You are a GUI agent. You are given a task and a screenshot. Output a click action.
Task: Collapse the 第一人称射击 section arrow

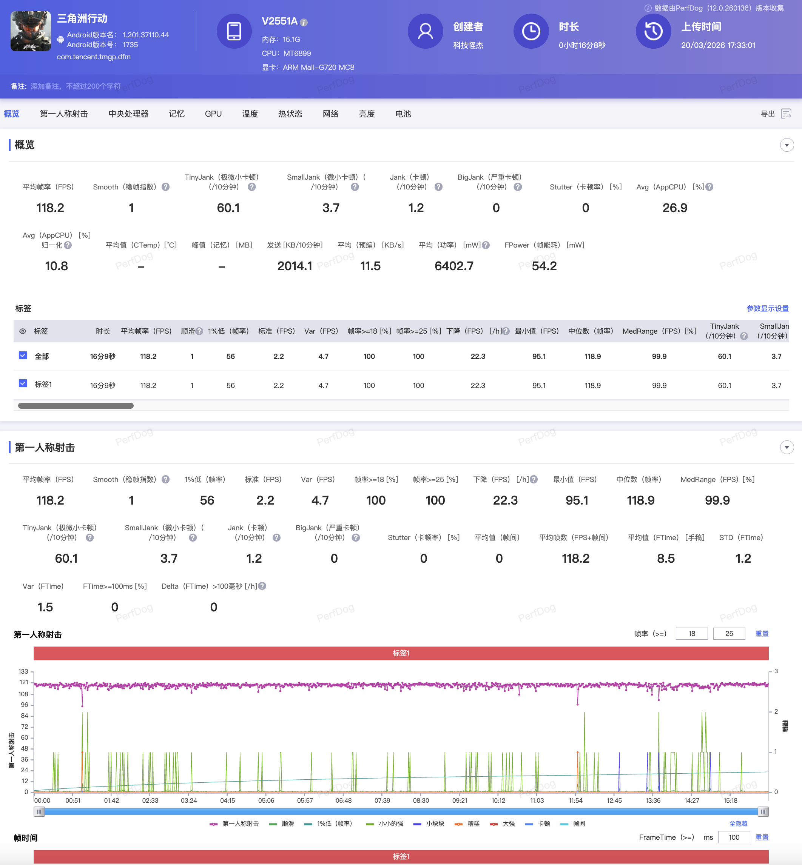point(787,447)
